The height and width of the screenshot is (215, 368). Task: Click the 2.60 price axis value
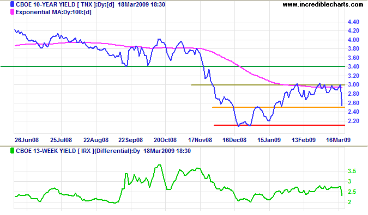353,103
